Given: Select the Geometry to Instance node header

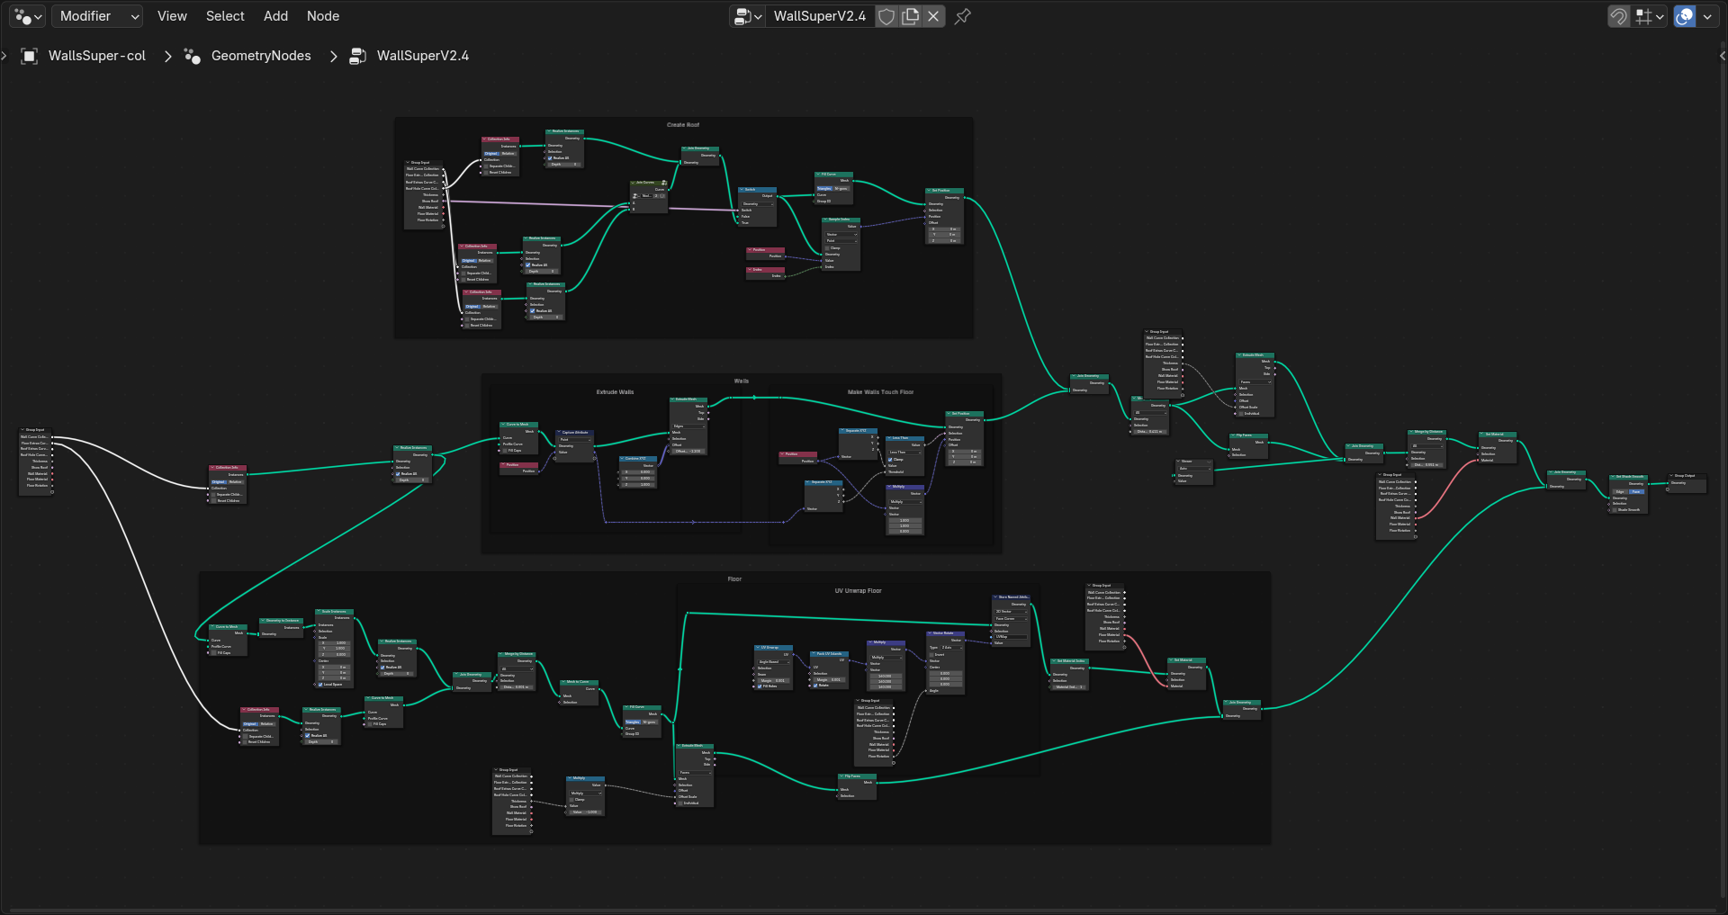Looking at the screenshot, I should 282,621.
